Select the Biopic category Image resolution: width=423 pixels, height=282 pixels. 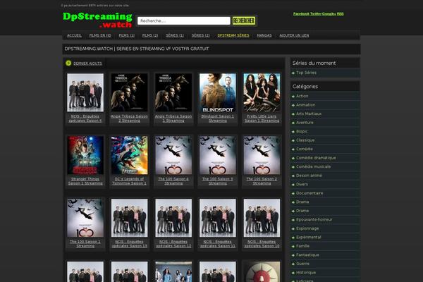click(302, 131)
